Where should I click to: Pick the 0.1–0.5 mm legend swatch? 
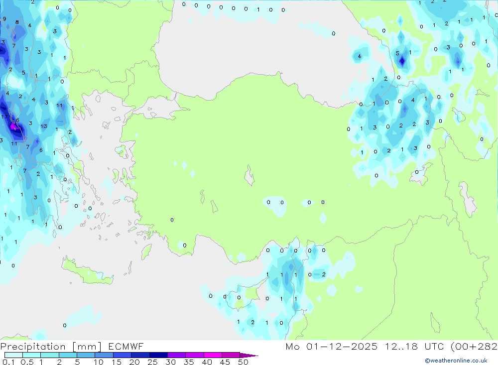pos(13,355)
